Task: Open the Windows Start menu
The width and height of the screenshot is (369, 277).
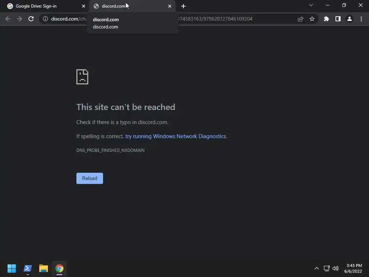Action: pyautogui.click(x=12, y=268)
